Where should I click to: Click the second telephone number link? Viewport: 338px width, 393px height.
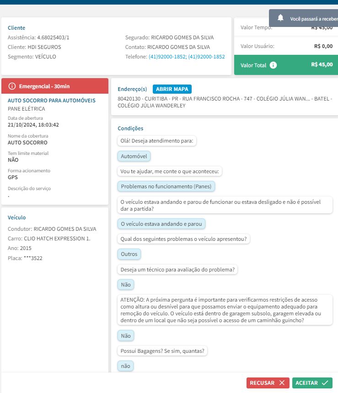[x=206, y=57]
